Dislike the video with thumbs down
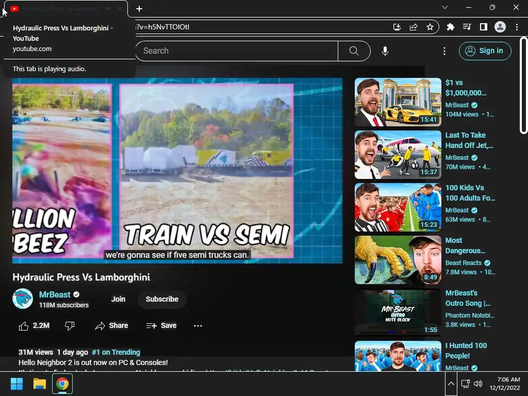528x396 pixels. 70,326
